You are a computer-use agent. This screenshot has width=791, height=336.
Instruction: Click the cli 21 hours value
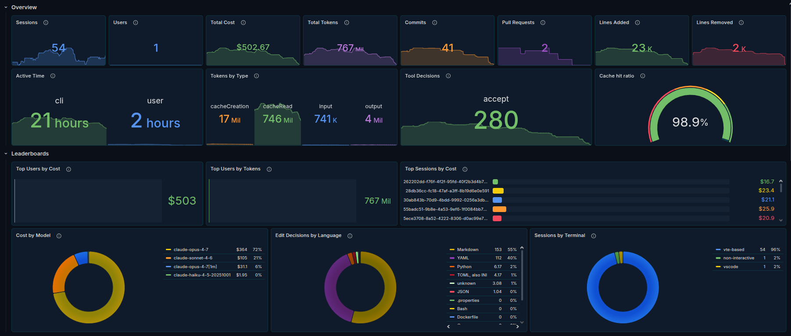pyautogui.click(x=60, y=121)
